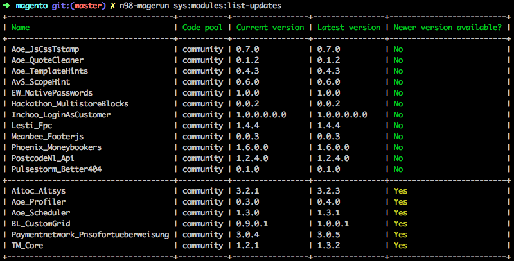Click the git:(master) branch indicator
Screen dimensions: 514x261
coord(78,6)
